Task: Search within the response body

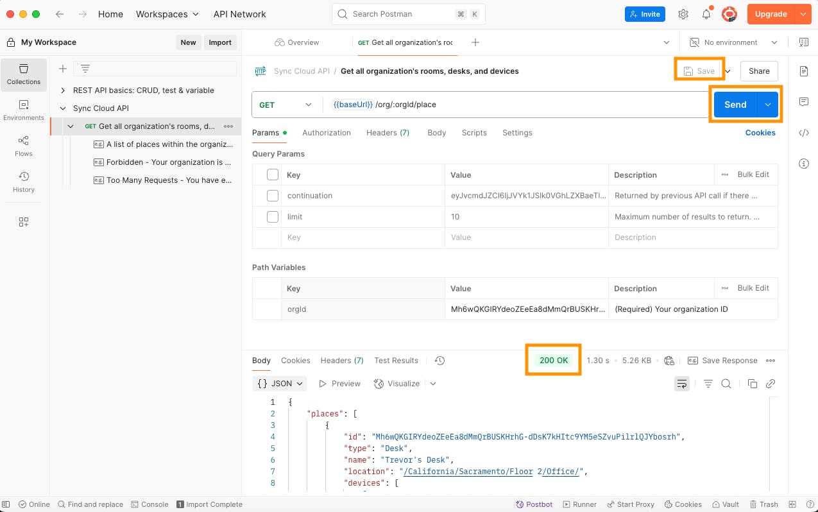Action: (726, 384)
